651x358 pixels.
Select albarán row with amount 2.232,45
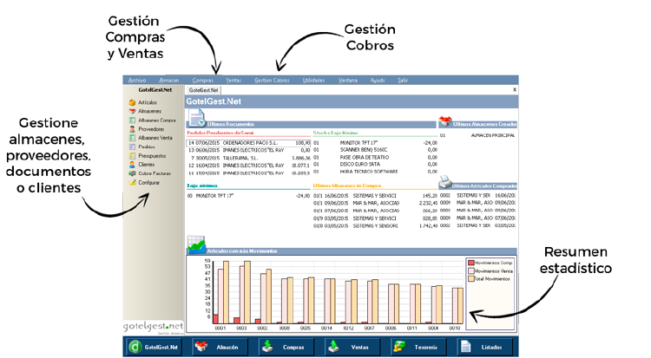[x=375, y=203]
